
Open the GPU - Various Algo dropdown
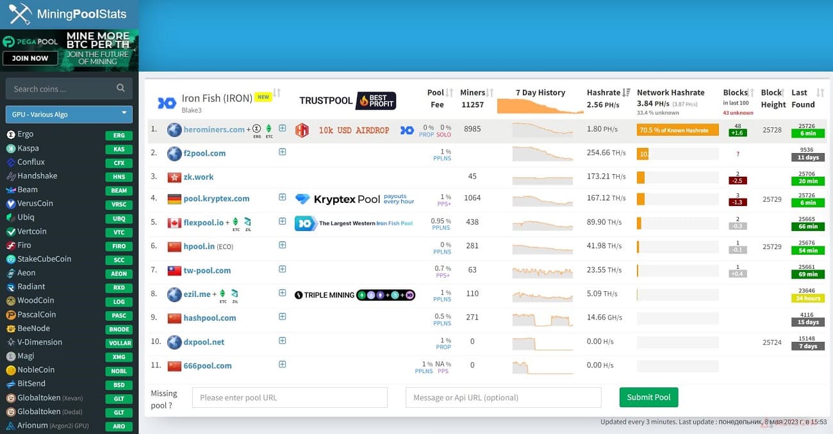coord(69,114)
